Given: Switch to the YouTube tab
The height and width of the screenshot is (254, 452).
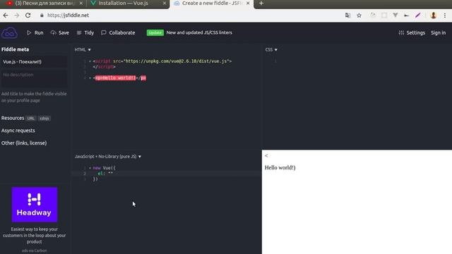Looking at the screenshot, I should pyautogui.click(x=43, y=4).
